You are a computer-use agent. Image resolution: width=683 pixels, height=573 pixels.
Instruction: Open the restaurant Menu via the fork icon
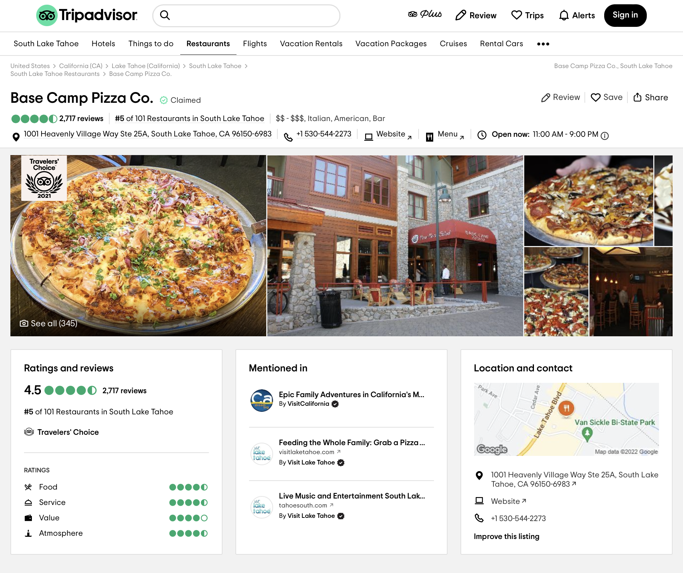tap(430, 136)
